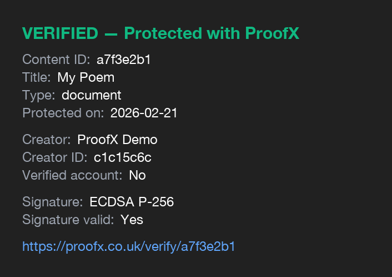Select the "ECDSA P-256" signature value
This screenshot has width=392, height=277.
click(132, 202)
